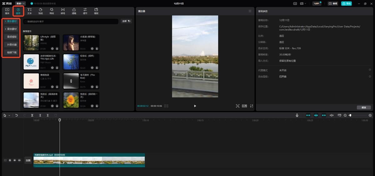The height and width of the screenshot is (176, 375).
Task: Switch to the 文本 (Text) tab
Action: 29,11
